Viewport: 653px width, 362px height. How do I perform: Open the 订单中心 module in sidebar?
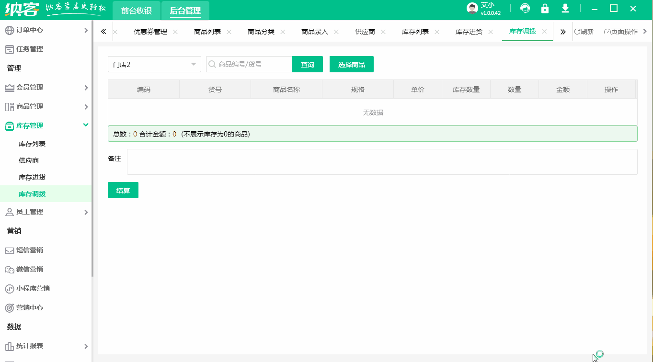[x=30, y=29]
